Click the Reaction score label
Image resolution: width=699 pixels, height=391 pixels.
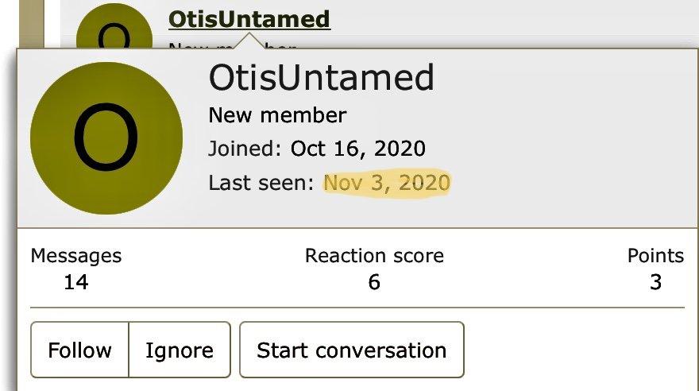click(x=374, y=256)
